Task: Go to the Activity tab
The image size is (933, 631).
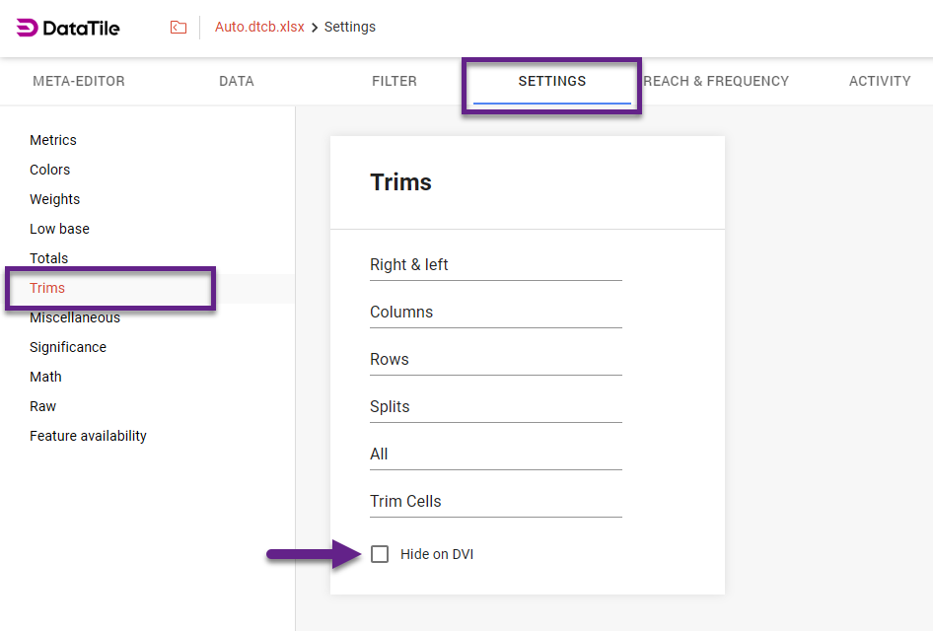Action: tap(879, 82)
